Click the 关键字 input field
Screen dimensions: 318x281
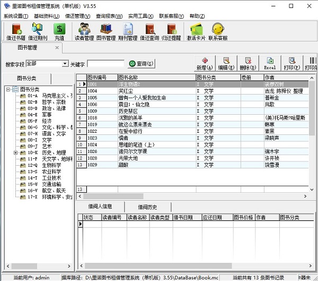(x=105, y=64)
